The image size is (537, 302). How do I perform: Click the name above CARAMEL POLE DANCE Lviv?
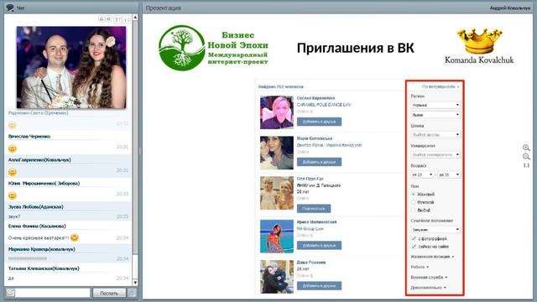315,98
